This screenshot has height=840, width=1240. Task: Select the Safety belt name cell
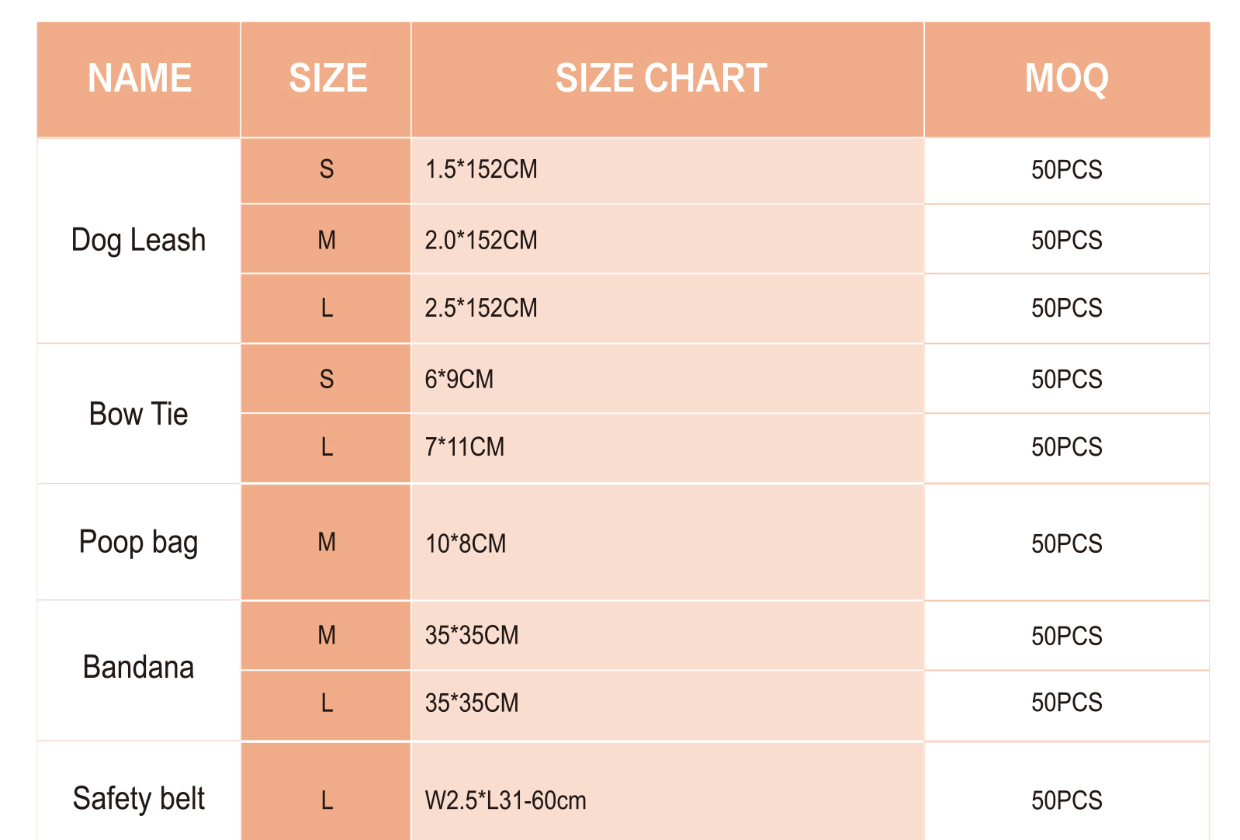pyautogui.click(x=139, y=798)
